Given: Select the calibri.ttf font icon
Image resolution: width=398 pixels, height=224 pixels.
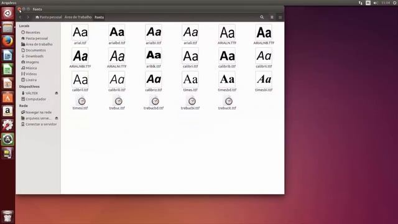Looking at the screenshot, I should (190, 56).
